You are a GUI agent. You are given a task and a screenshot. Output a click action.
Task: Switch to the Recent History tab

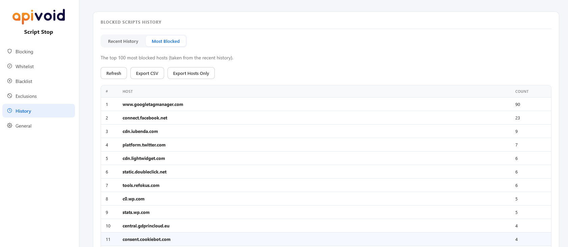coord(123,41)
